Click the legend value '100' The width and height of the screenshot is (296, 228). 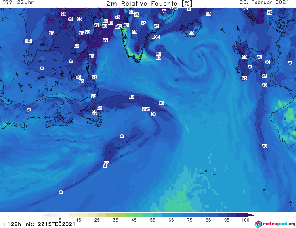246,220
